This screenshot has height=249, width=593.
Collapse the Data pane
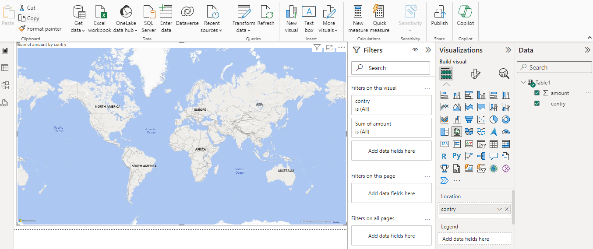pyautogui.click(x=587, y=50)
